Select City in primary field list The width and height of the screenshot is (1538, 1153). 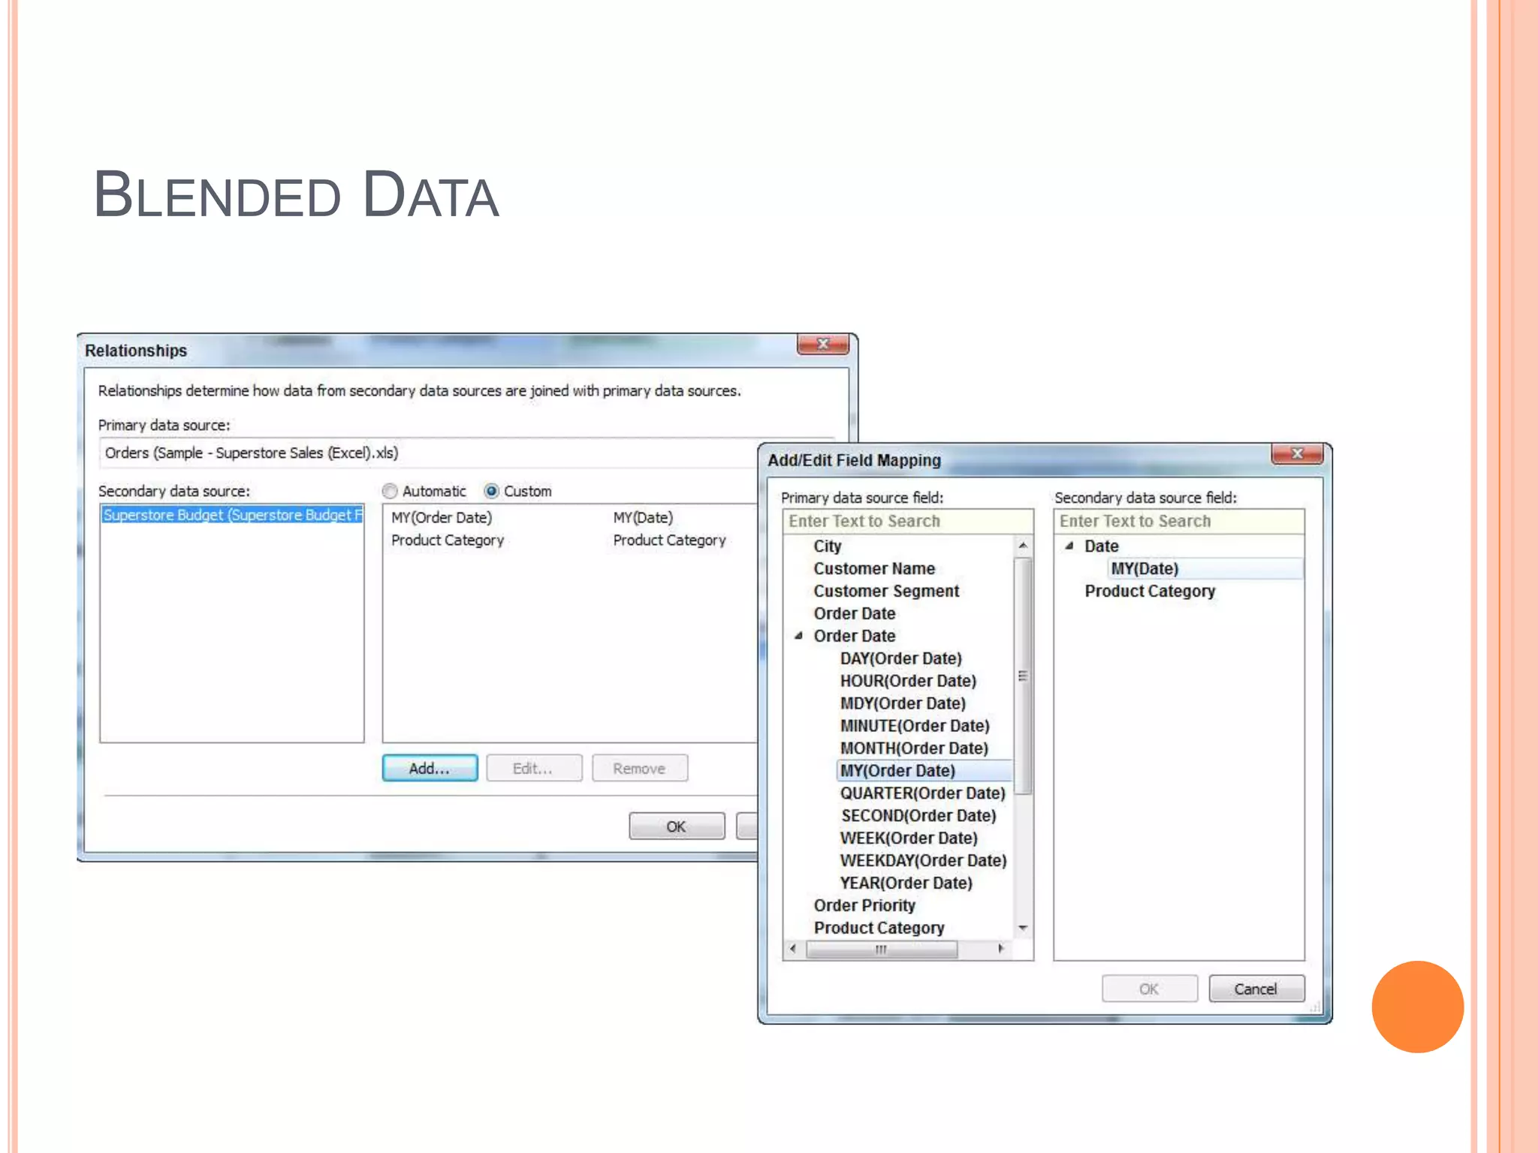pyautogui.click(x=828, y=546)
